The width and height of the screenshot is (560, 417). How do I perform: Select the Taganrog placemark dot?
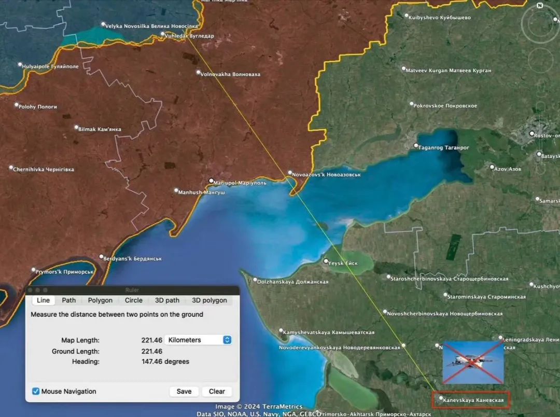click(x=416, y=146)
